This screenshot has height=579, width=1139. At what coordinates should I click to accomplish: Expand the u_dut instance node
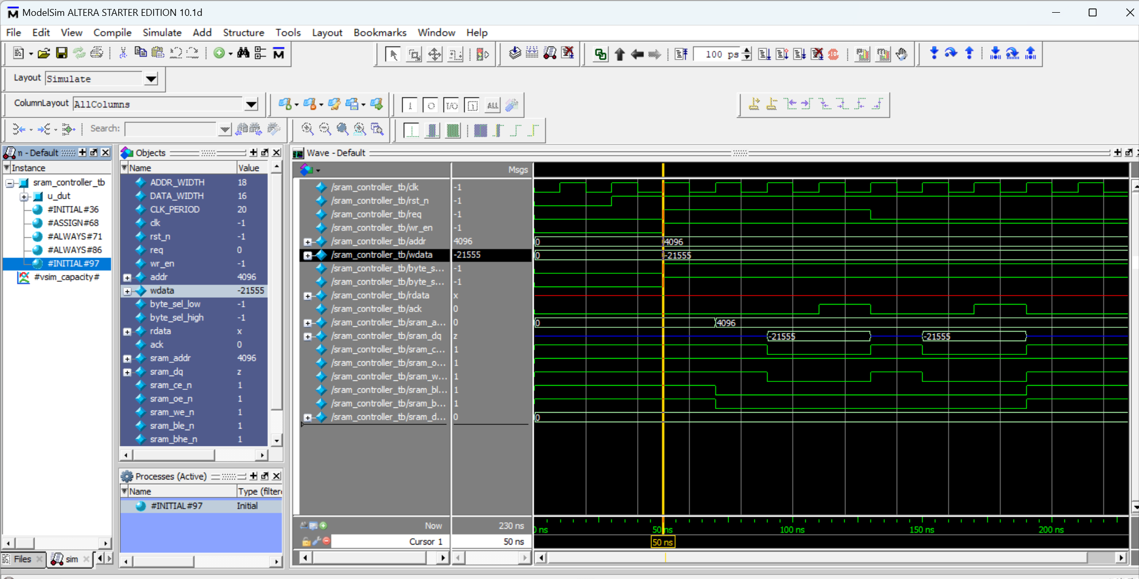pos(24,197)
